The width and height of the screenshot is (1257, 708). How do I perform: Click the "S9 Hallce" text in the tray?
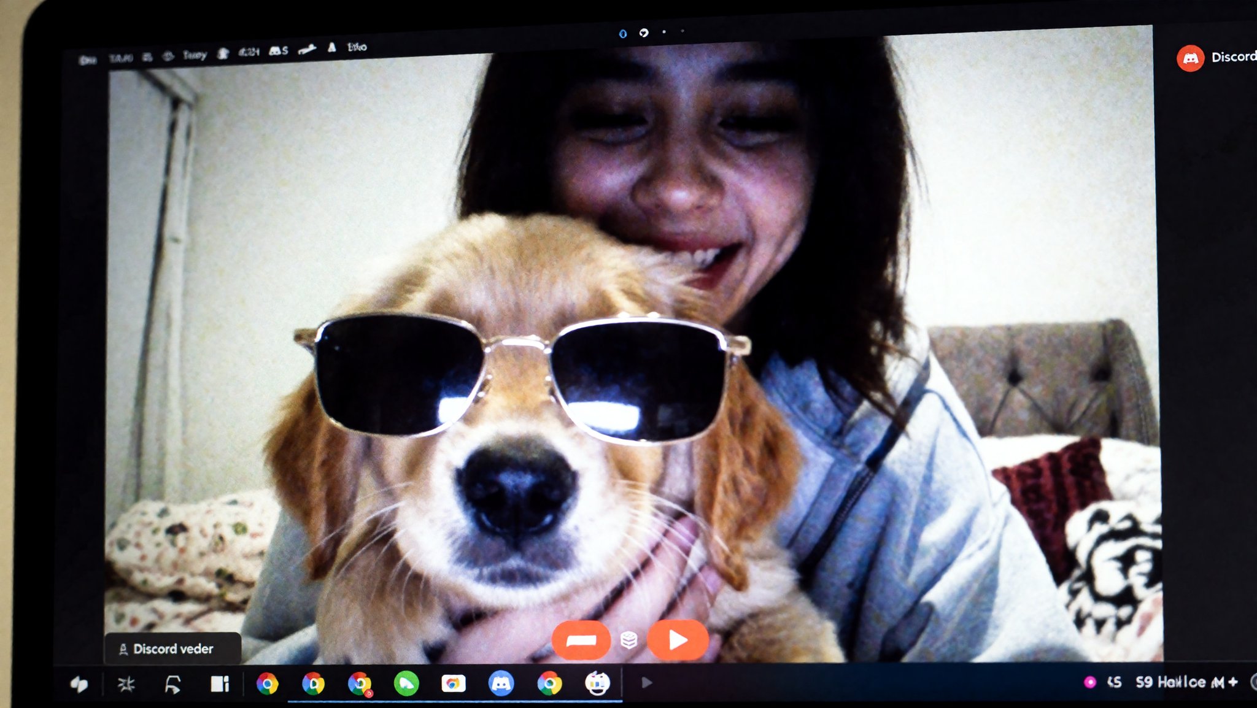pyautogui.click(x=1170, y=682)
